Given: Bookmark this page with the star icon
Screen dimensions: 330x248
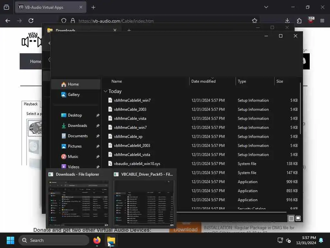Looking at the screenshot, I should click(255, 21).
